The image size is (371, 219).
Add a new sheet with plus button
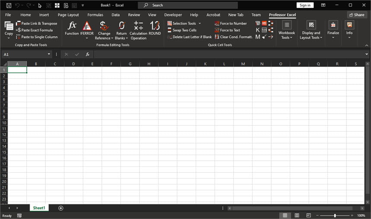[x=61, y=208]
